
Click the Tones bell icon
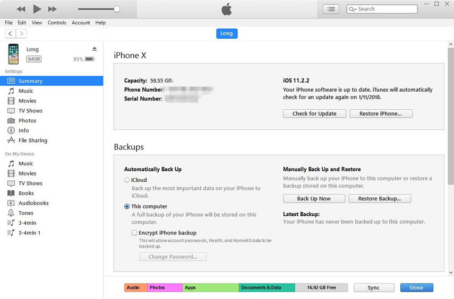click(11, 213)
